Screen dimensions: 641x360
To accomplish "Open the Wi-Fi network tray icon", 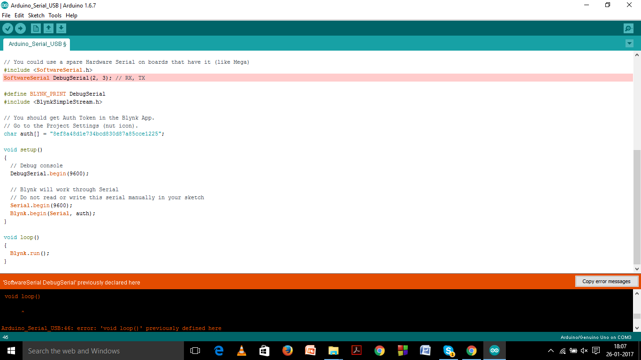I will pos(563,351).
